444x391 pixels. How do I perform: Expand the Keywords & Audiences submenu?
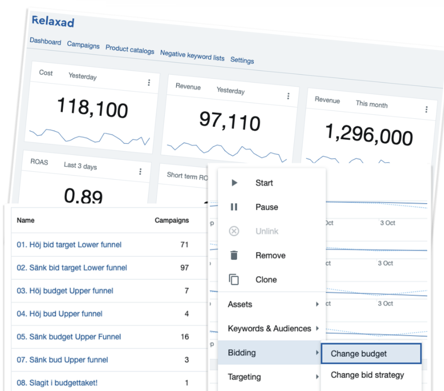(318, 329)
